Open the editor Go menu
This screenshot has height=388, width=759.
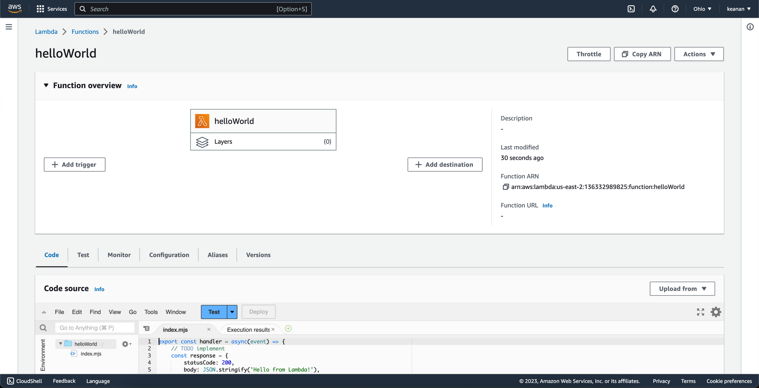133,312
